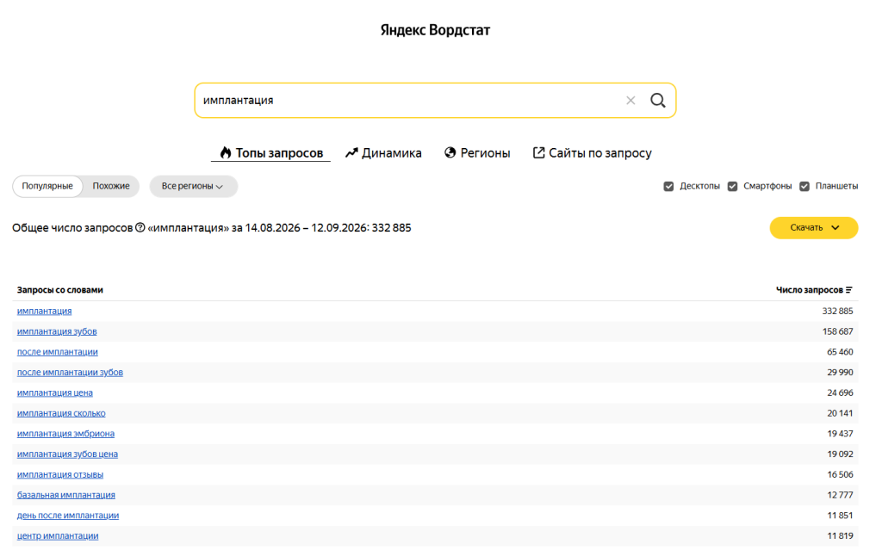The width and height of the screenshot is (882, 550).
Task: Switch to the Похожие toggle option
Action: coord(111,186)
